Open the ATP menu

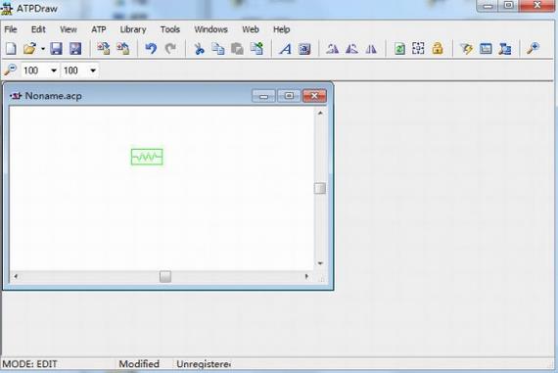click(x=99, y=29)
